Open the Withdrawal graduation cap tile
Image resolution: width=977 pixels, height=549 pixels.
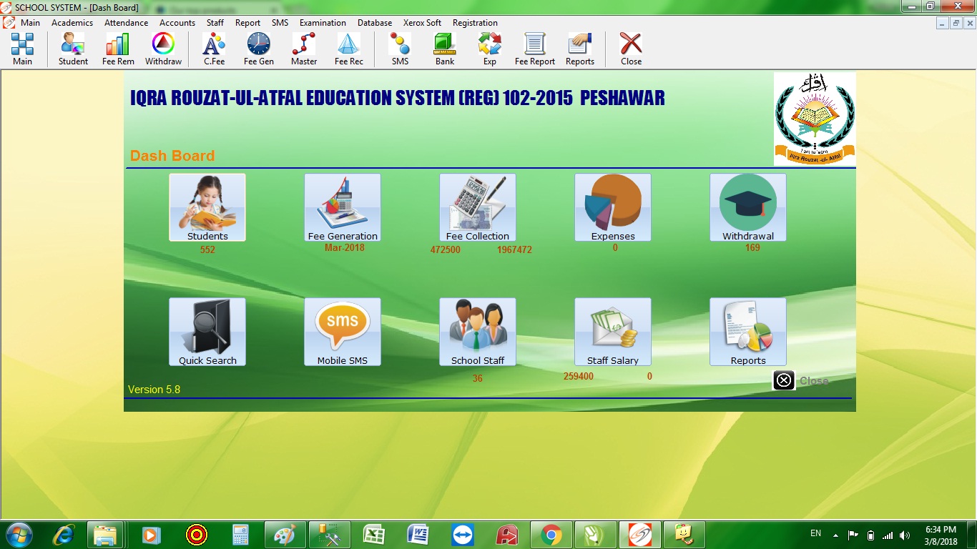click(x=748, y=207)
